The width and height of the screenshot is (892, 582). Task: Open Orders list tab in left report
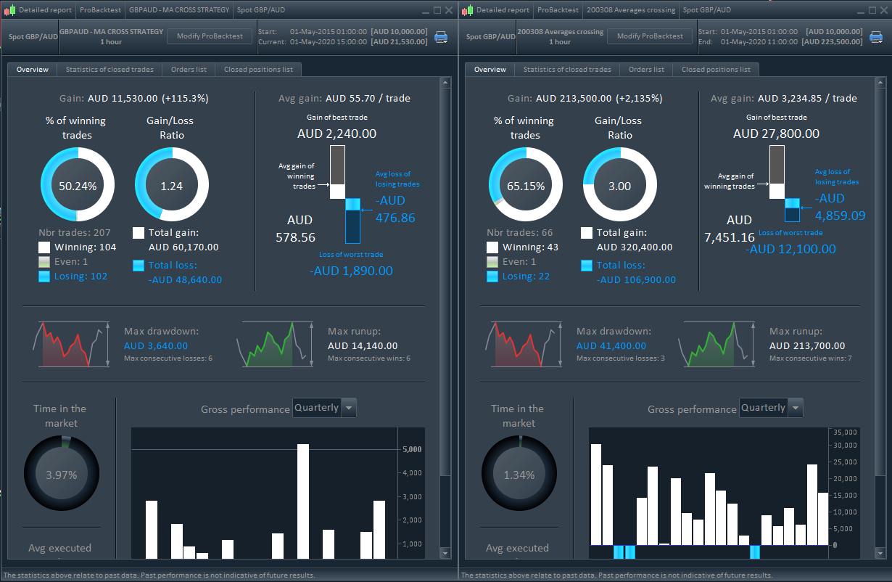coord(189,70)
